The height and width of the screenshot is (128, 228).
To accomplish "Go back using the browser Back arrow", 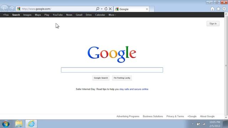I will pos(4,9).
